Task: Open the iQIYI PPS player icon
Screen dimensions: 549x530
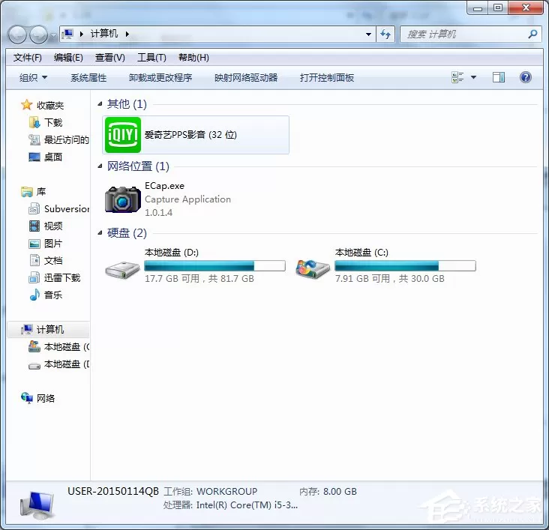Action: [x=123, y=135]
